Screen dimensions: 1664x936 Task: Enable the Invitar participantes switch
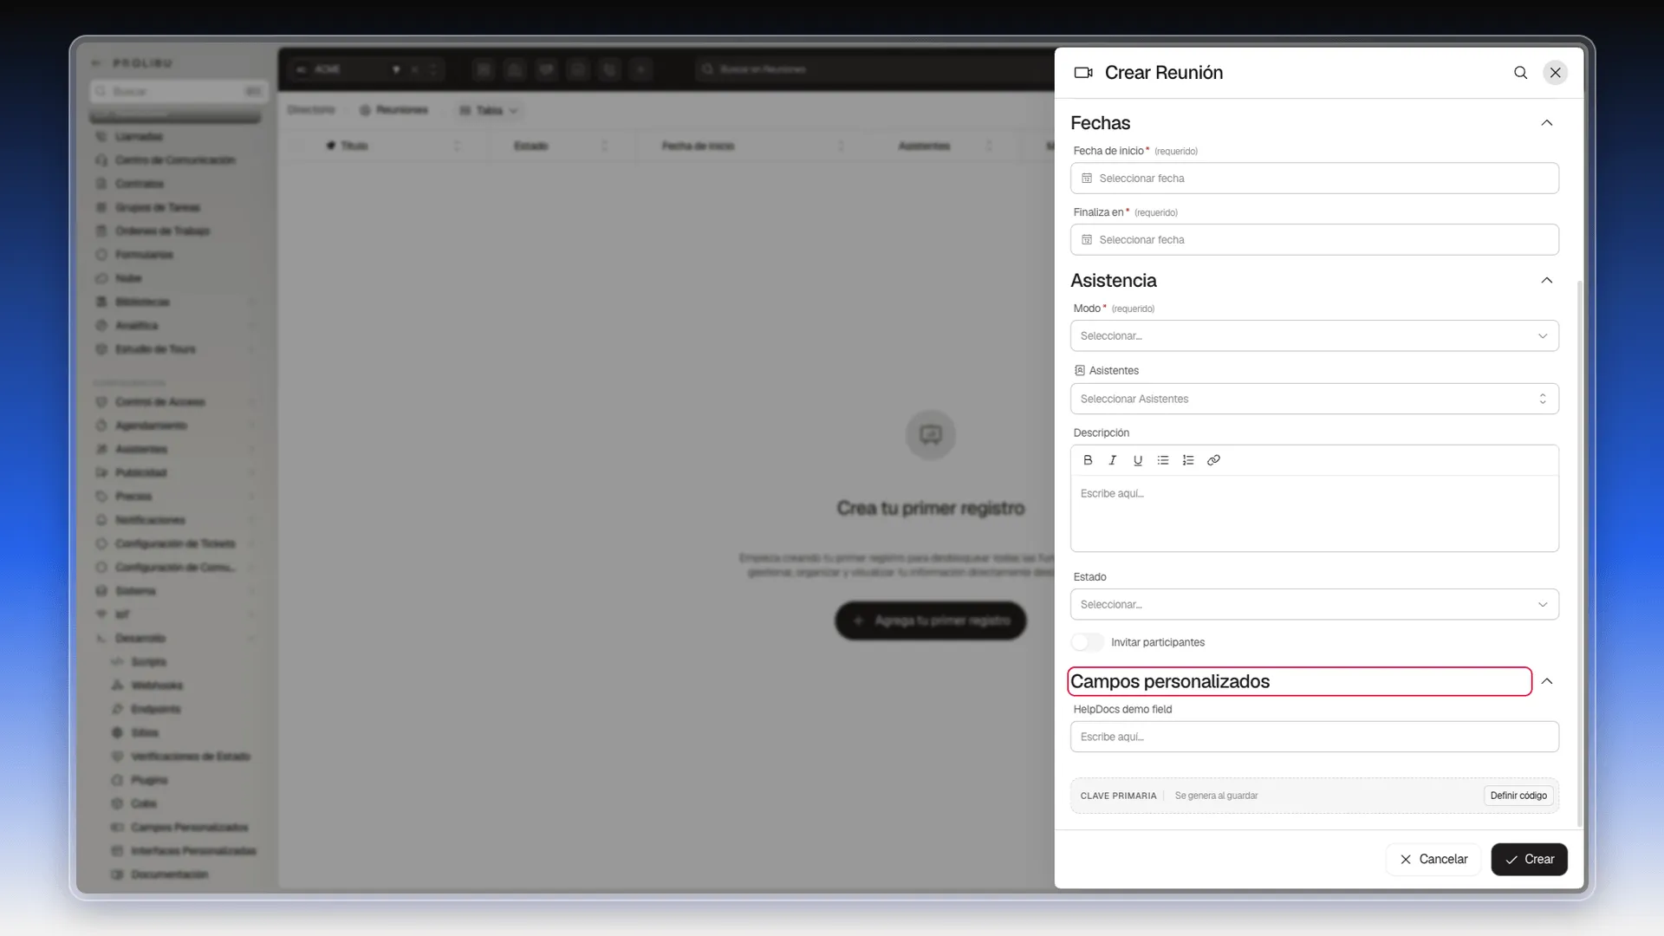1088,642
